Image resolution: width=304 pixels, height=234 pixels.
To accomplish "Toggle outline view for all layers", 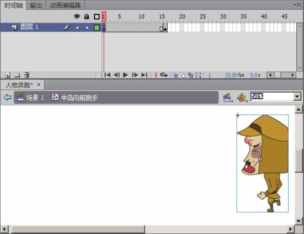I will (x=97, y=17).
